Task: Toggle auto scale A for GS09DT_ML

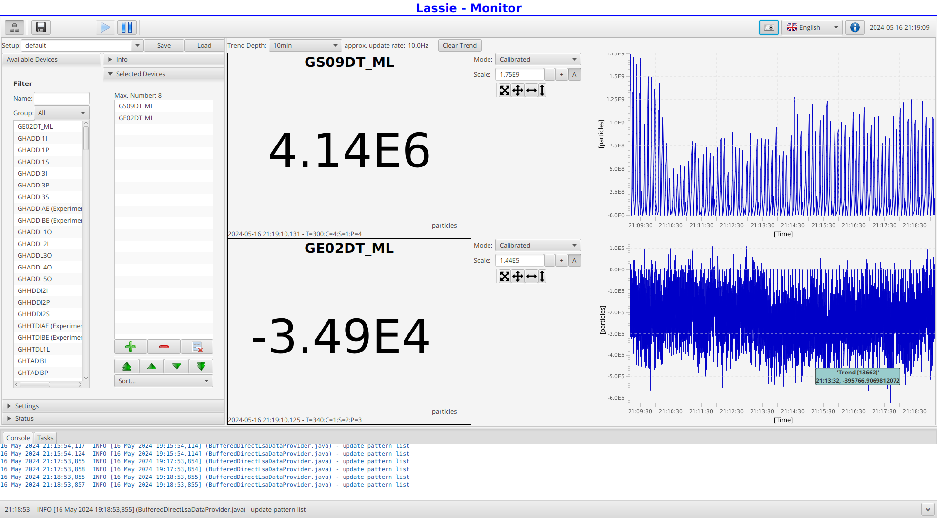Action: 574,74
